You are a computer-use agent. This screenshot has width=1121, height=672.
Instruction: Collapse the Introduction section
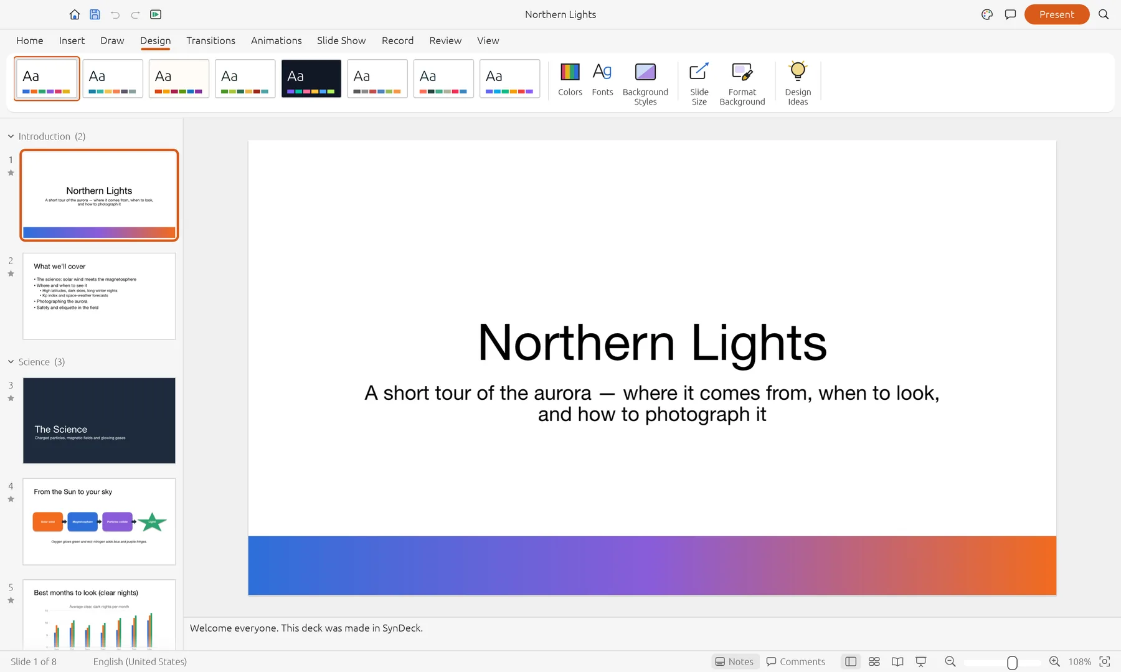(x=11, y=136)
